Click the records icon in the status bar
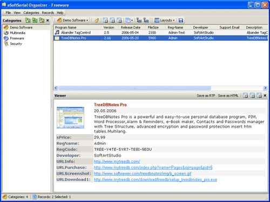Image resolution: width=270 pixels, height=202 pixels. [35, 197]
